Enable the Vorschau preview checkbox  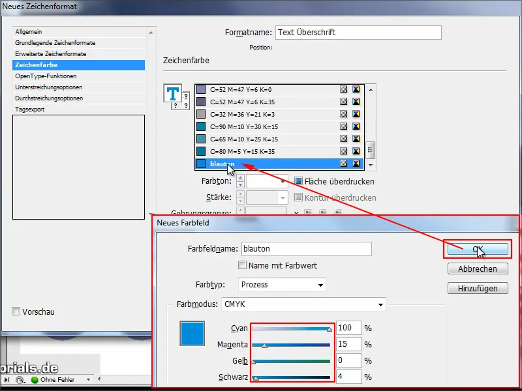(x=16, y=311)
